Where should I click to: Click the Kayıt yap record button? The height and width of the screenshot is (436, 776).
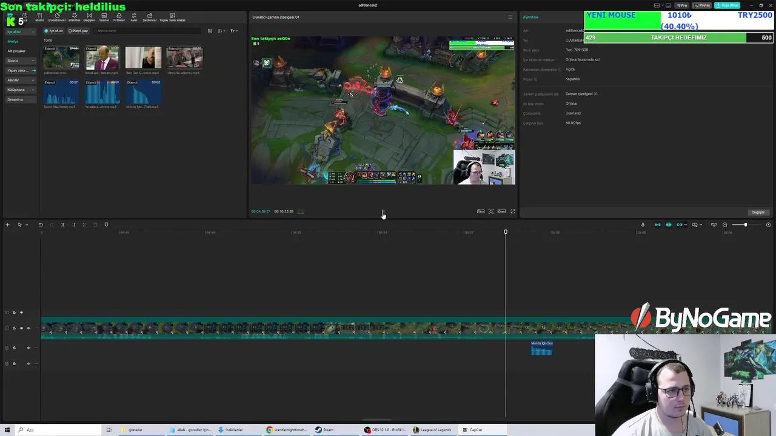point(78,31)
